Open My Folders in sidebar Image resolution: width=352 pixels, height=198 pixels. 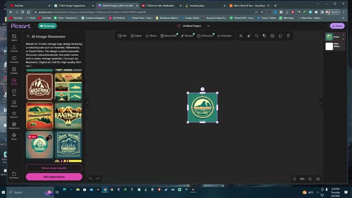pos(14,175)
